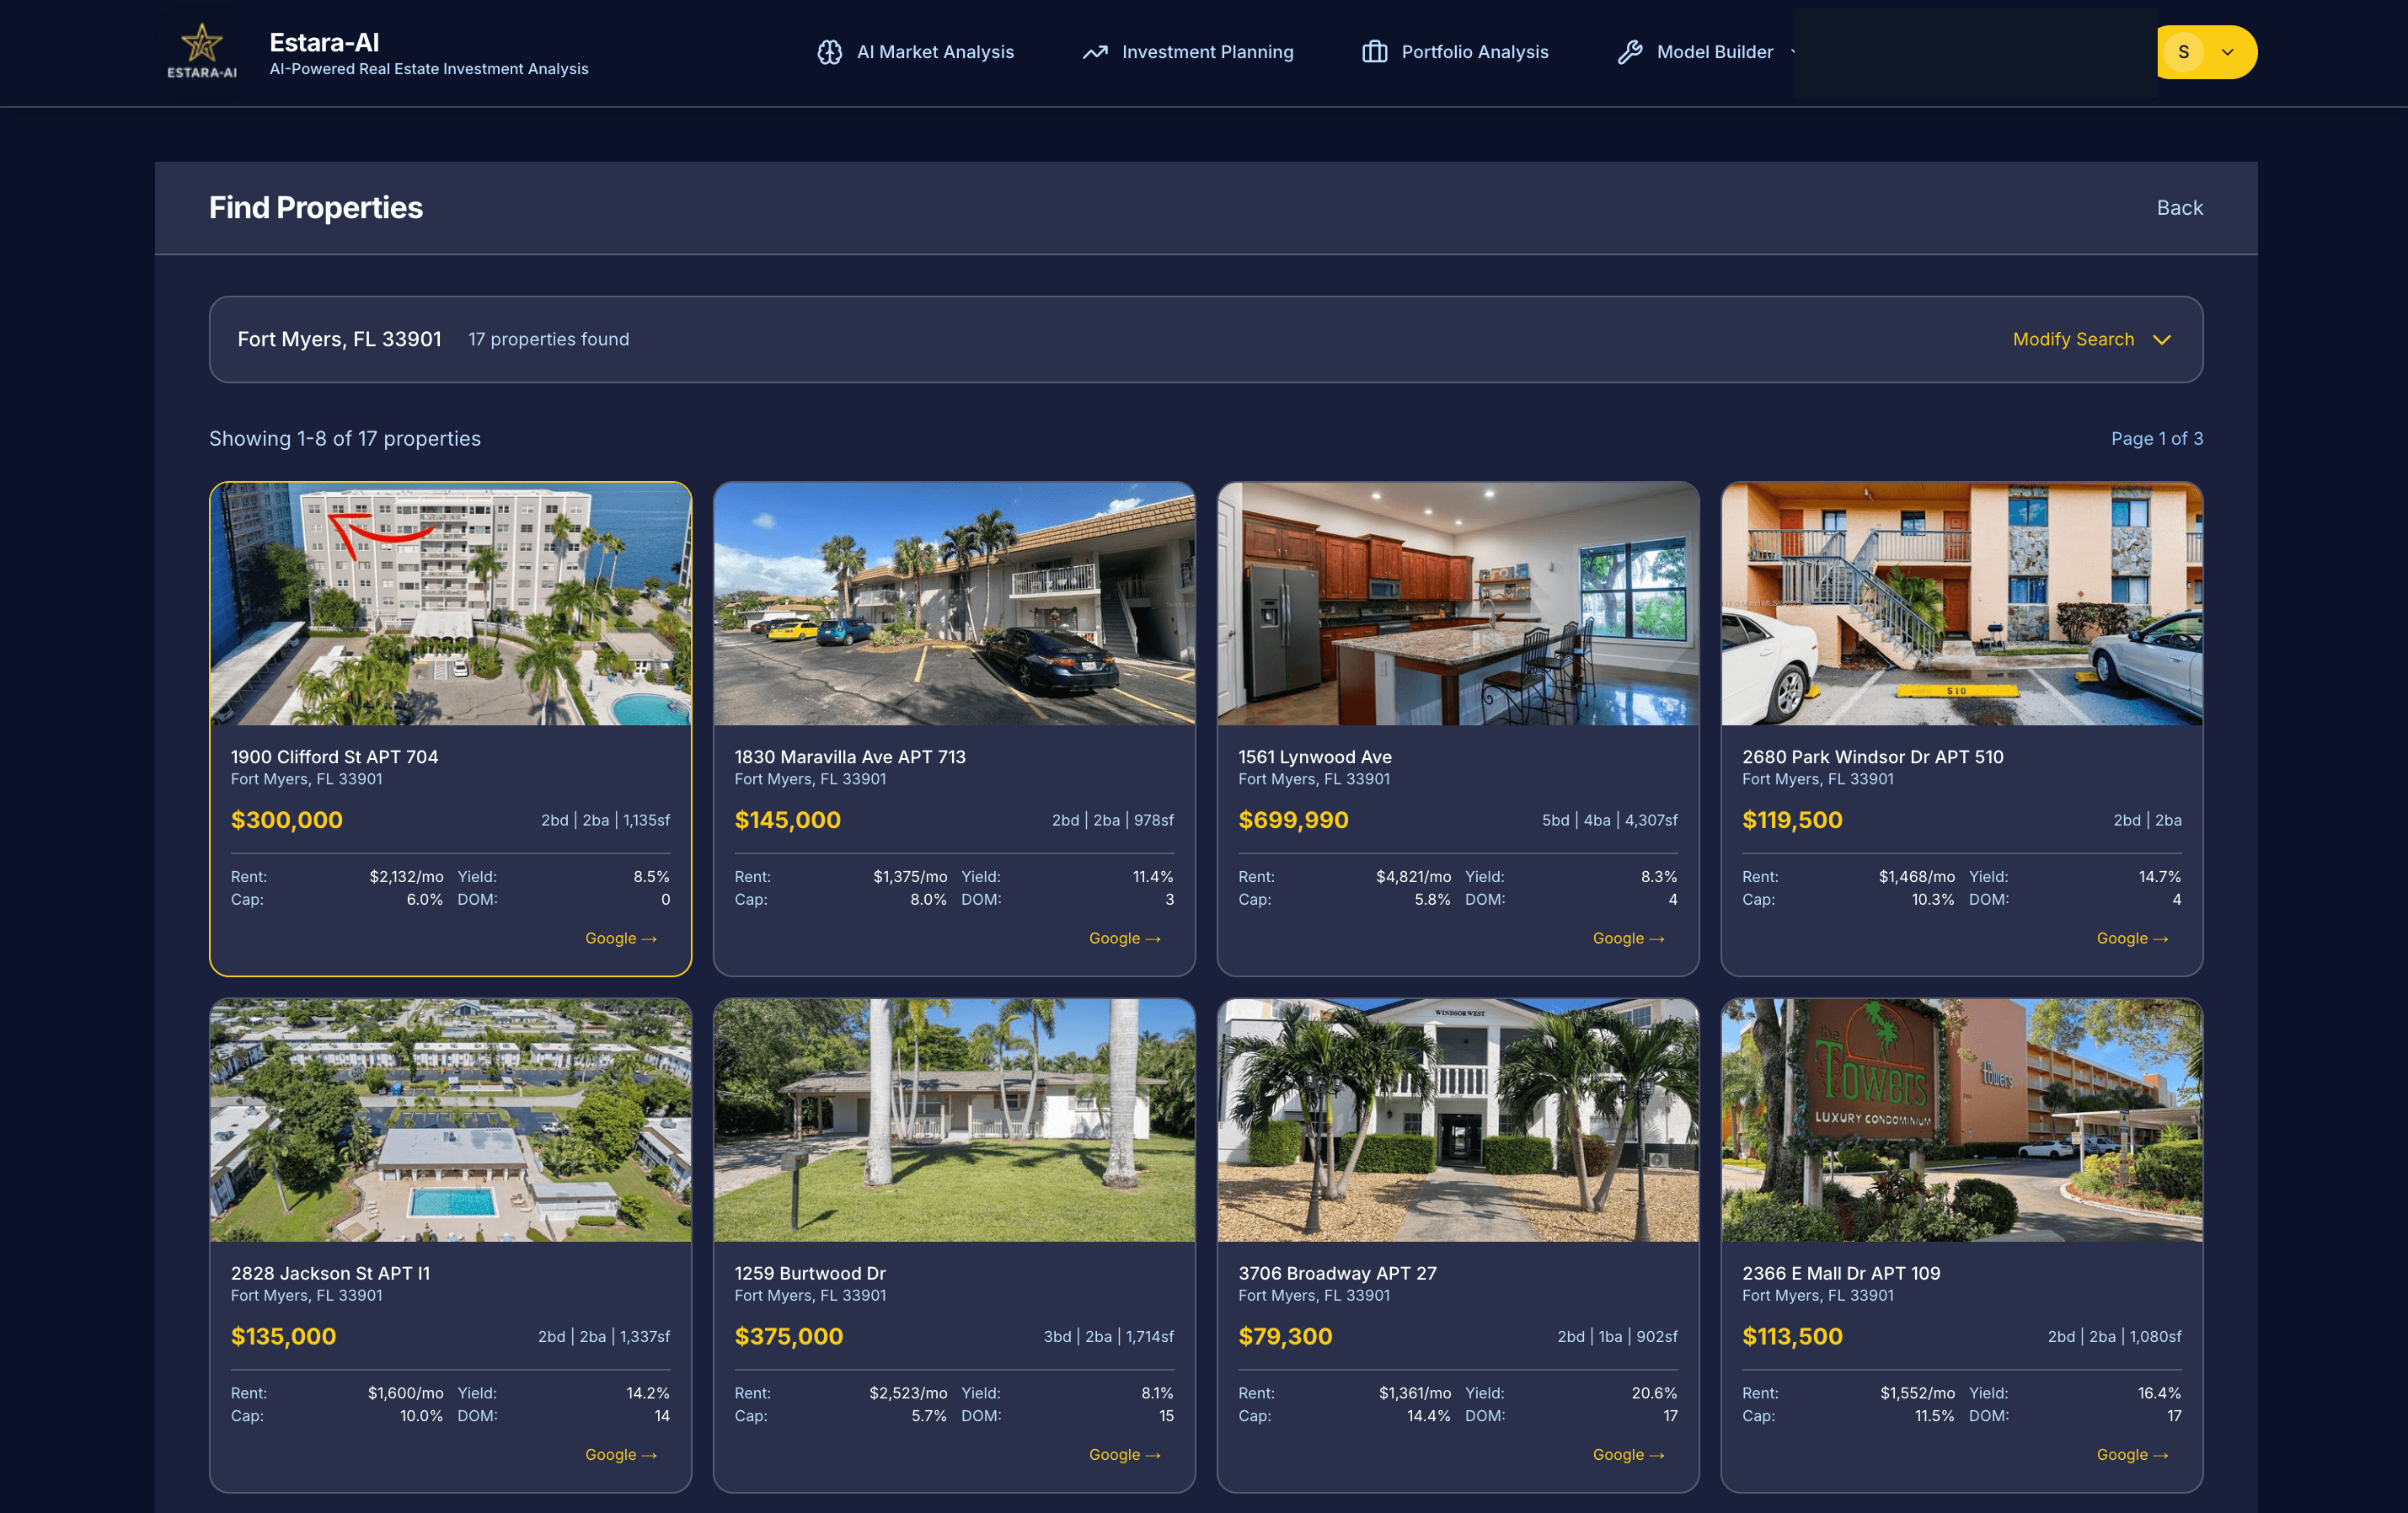The height and width of the screenshot is (1513, 2408).
Task: Click the 2828 Jackson St aerial photo
Action: 450,1120
